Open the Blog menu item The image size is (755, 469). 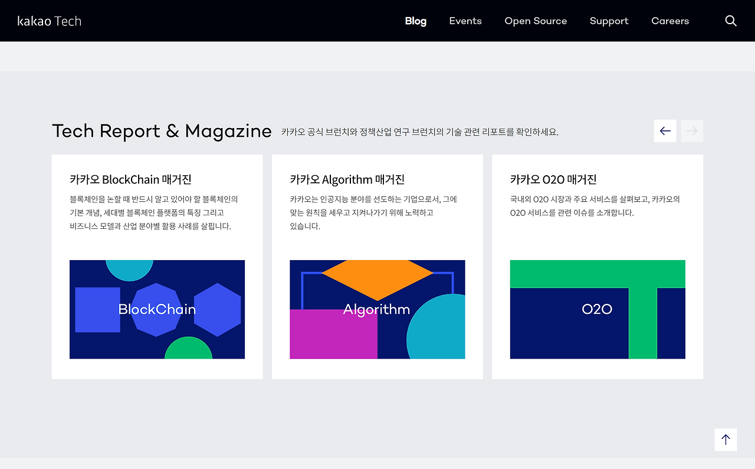416,21
